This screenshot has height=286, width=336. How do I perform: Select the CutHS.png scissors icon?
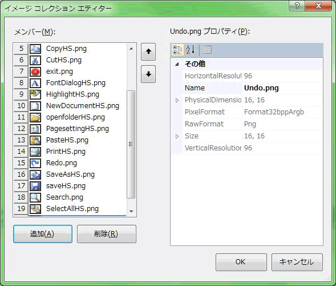[x=35, y=60]
